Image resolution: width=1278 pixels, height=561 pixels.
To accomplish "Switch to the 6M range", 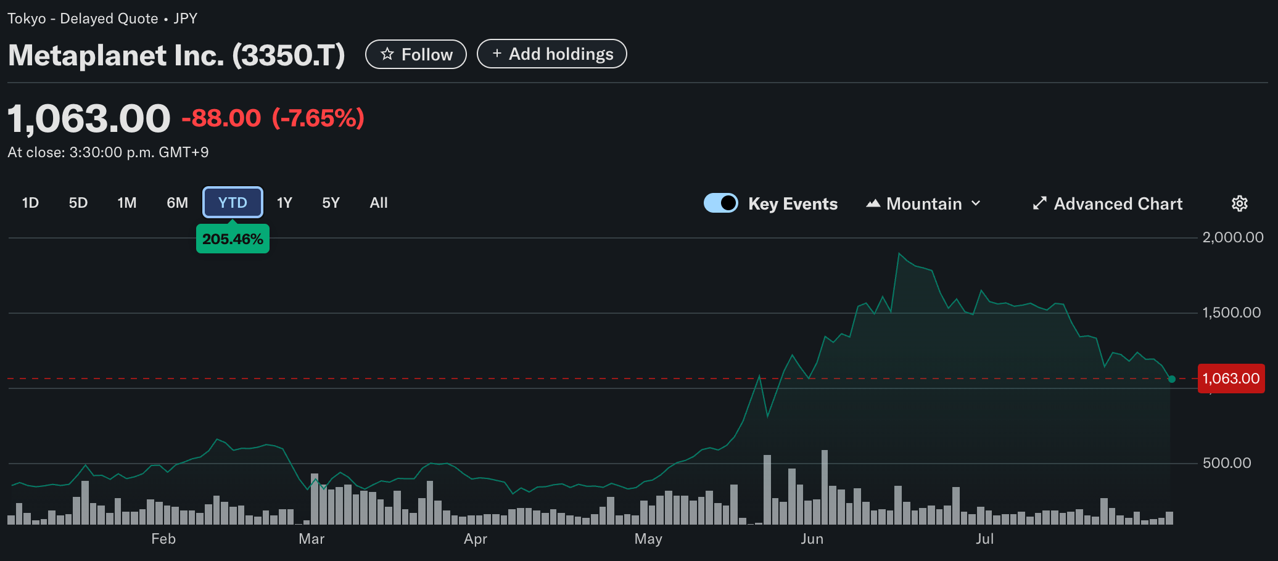I will click(177, 203).
